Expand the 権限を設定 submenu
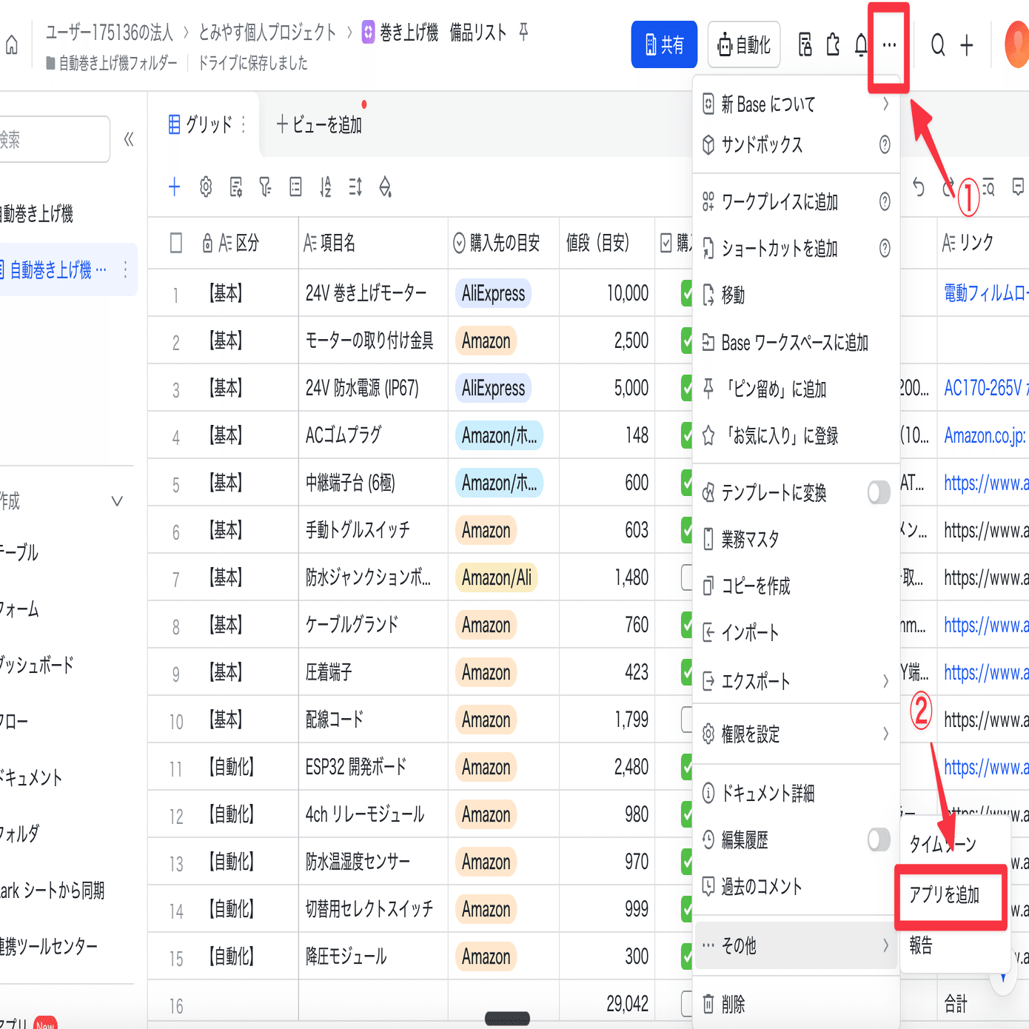The image size is (1029, 1029). pos(796,734)
